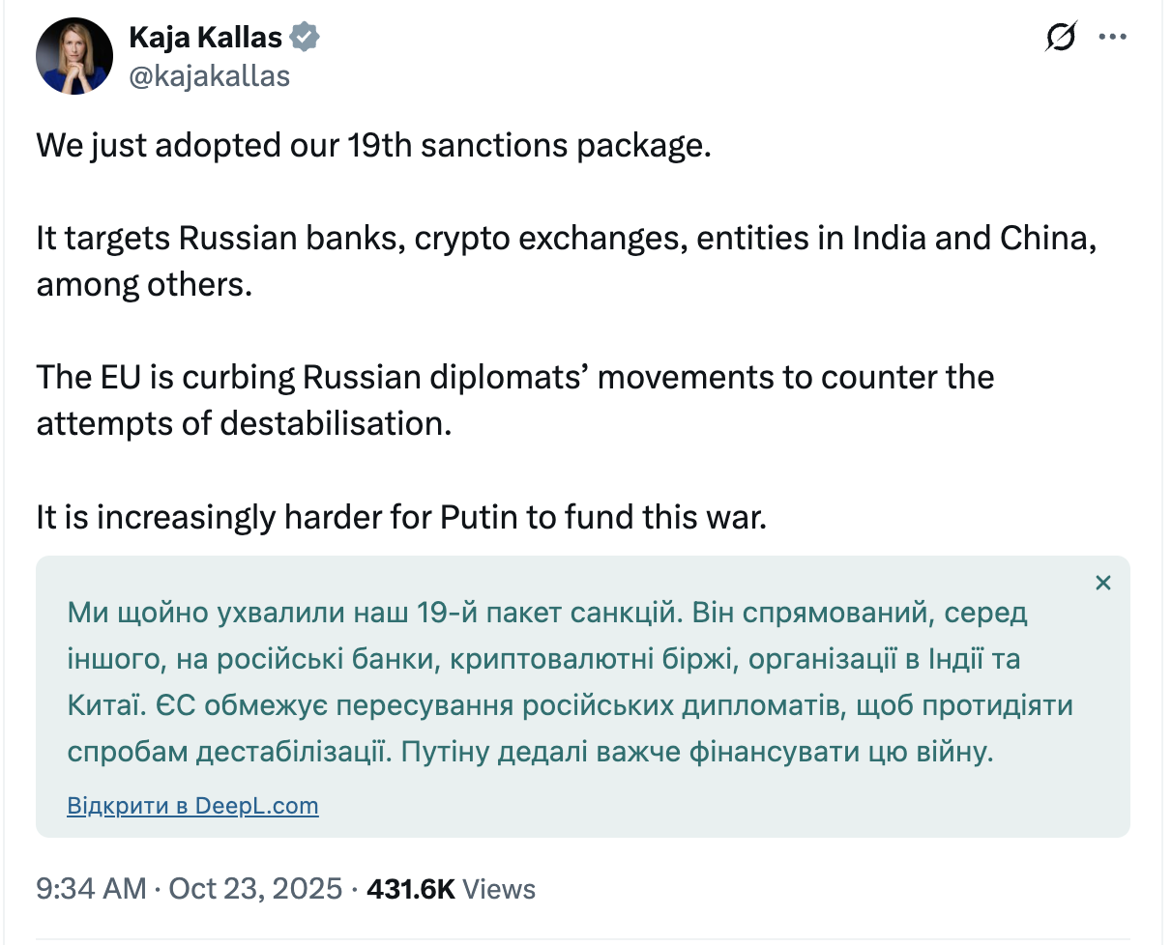The image size is (1172, 945).
Task: Click the Oct 23, 2025 date
Action: tap(253, 888)
